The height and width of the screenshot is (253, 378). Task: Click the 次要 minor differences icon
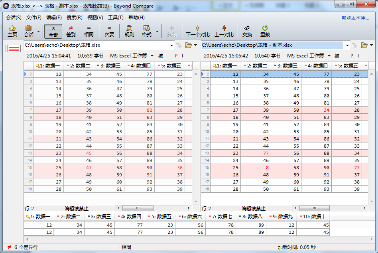(x=109, y=31)
